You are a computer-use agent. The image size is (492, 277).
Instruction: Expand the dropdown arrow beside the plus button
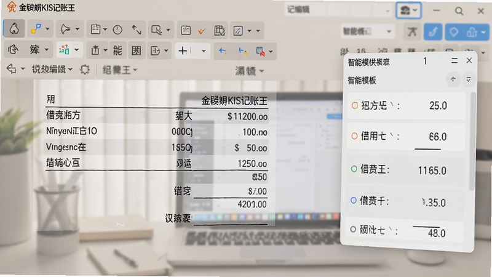204,51
